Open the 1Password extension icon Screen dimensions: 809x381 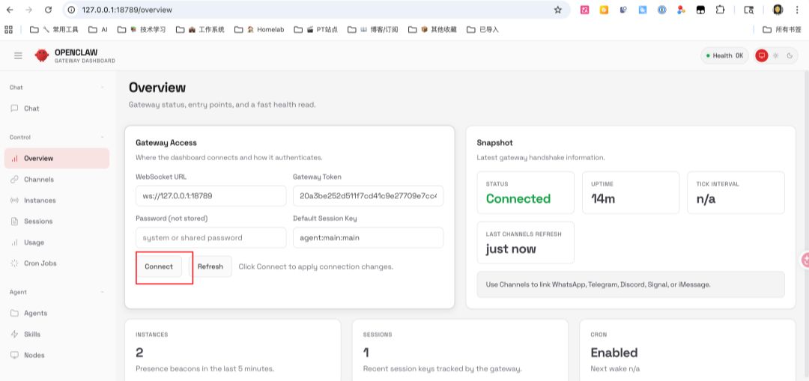pos(662,10)
